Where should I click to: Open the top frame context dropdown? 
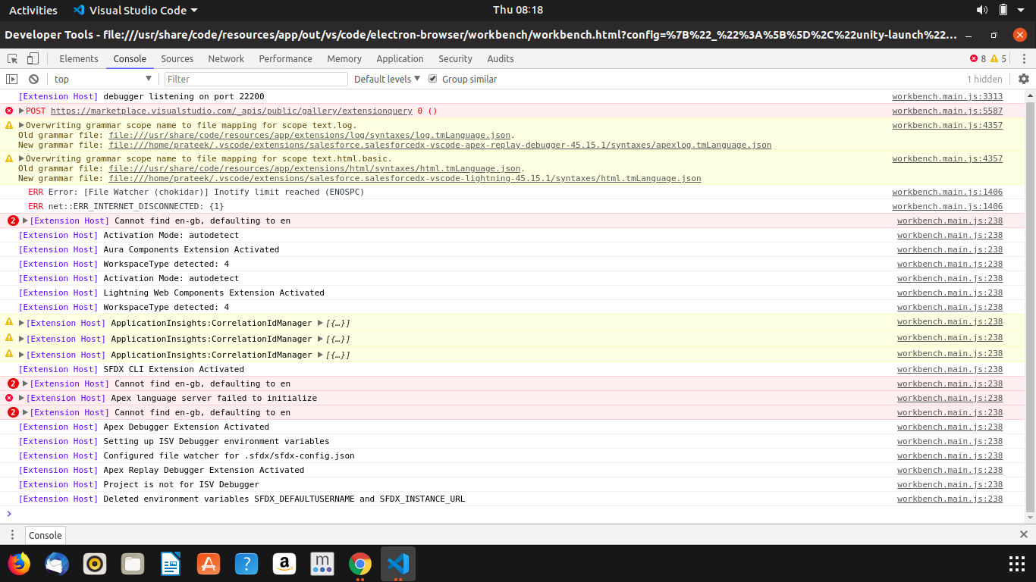tap(103, 79)
